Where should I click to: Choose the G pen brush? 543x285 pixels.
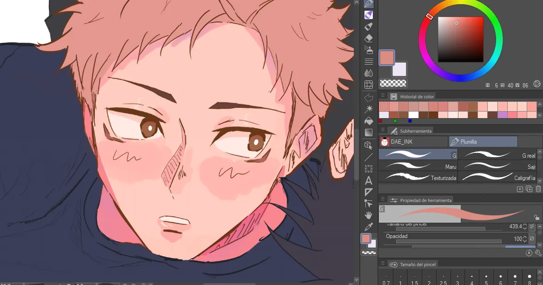pyautogui.click(x=418, y=155)
